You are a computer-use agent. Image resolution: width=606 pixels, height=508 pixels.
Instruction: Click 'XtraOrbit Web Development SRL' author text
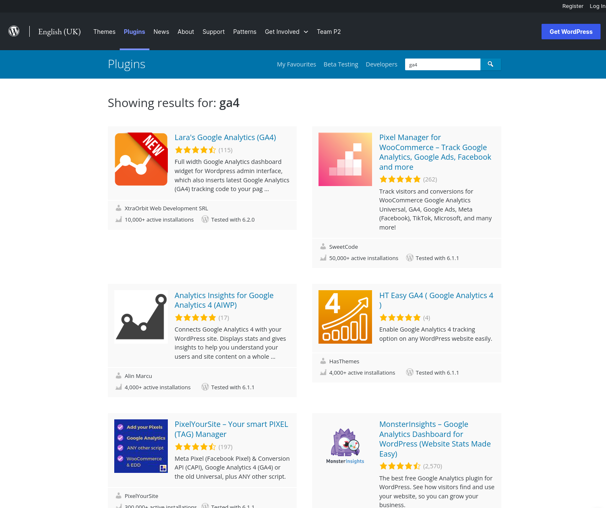coord(166,208)
